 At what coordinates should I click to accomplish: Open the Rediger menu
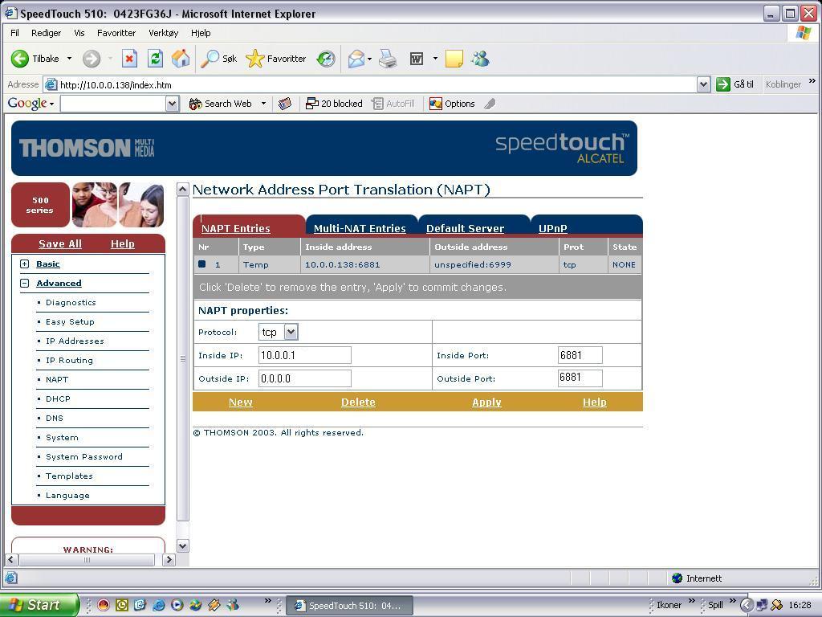[x=46, y=33]
